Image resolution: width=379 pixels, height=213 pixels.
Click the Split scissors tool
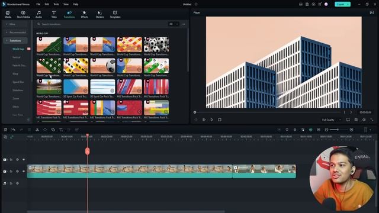pyautogui.click(x=37, y=130)
